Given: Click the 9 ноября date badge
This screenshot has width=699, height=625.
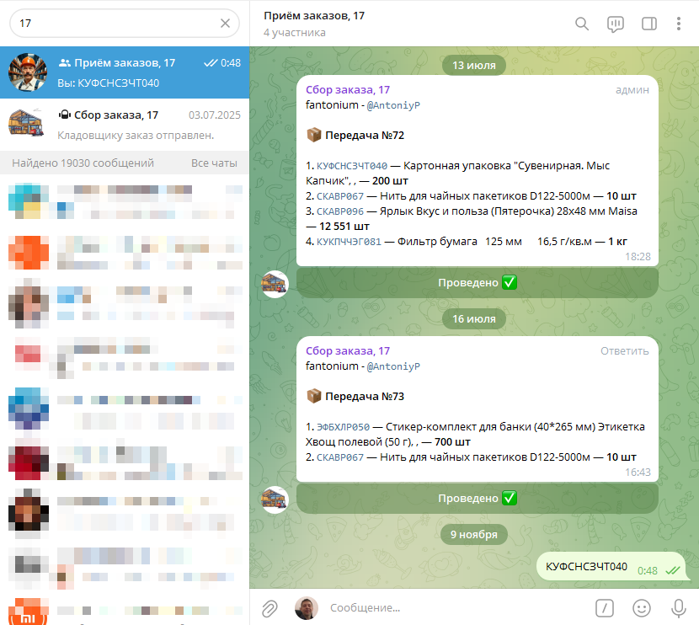Looking at the screenshot, I should (x=474, y=535).
